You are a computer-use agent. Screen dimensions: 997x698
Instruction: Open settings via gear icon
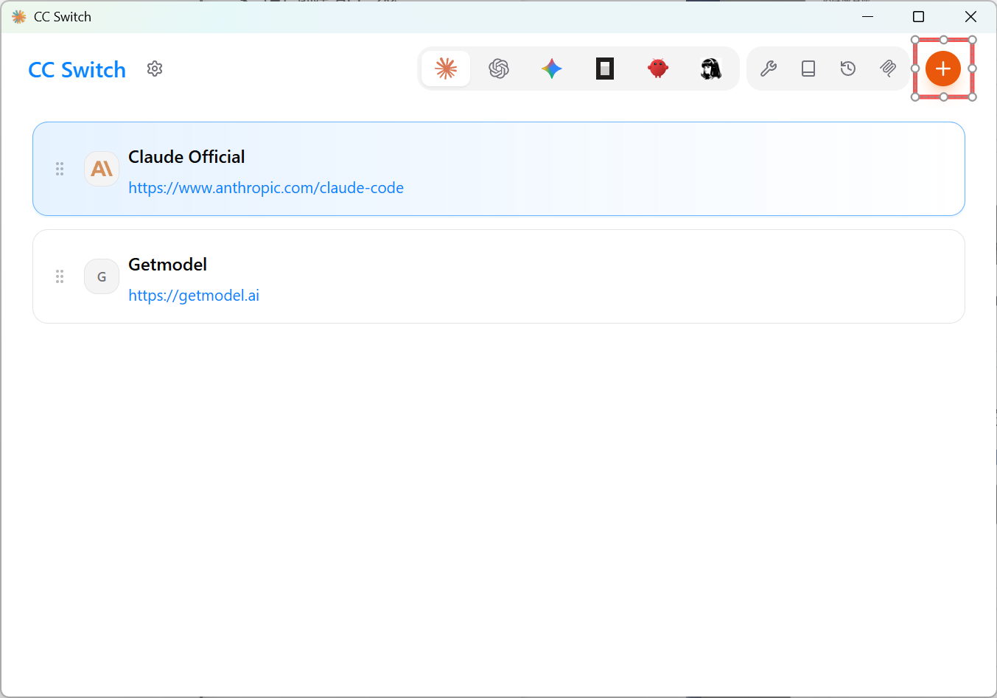tap(155, 69)
